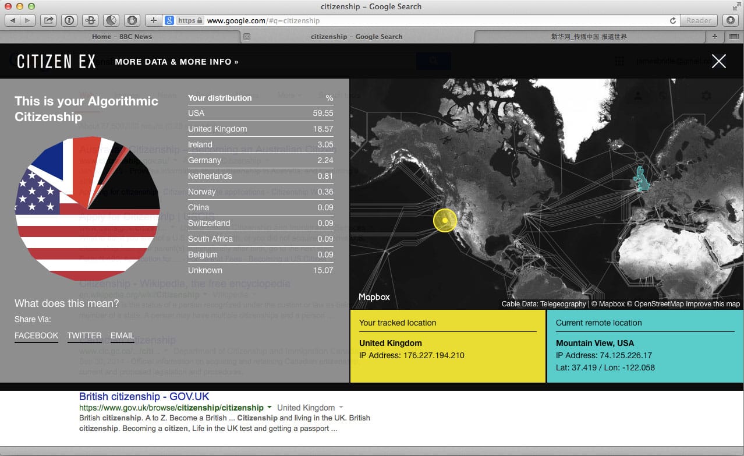Click the Your tracked location heading
The width and height of the screenshot is (744, 456).
pyautogui.click(x=398, y=323)
